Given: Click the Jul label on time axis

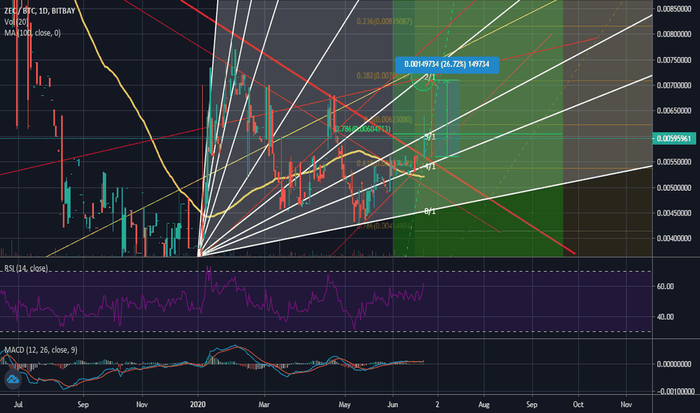Looking at the screenshot, I should (x=18, y=405).
